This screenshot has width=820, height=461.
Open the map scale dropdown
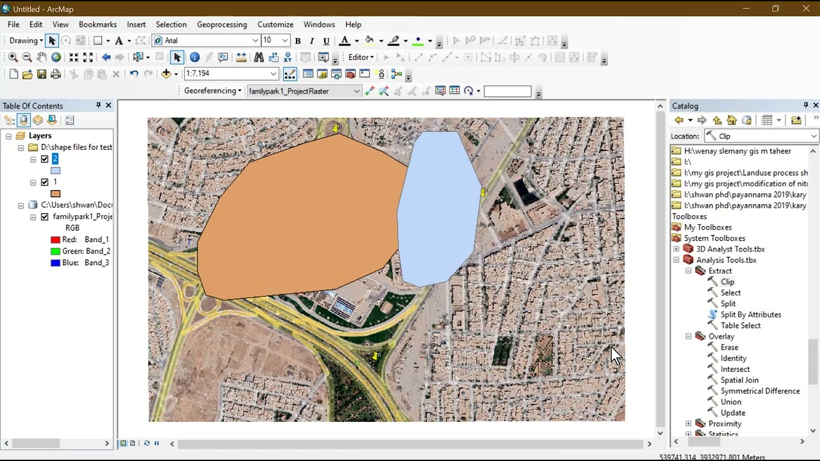[x=273, y=74]
